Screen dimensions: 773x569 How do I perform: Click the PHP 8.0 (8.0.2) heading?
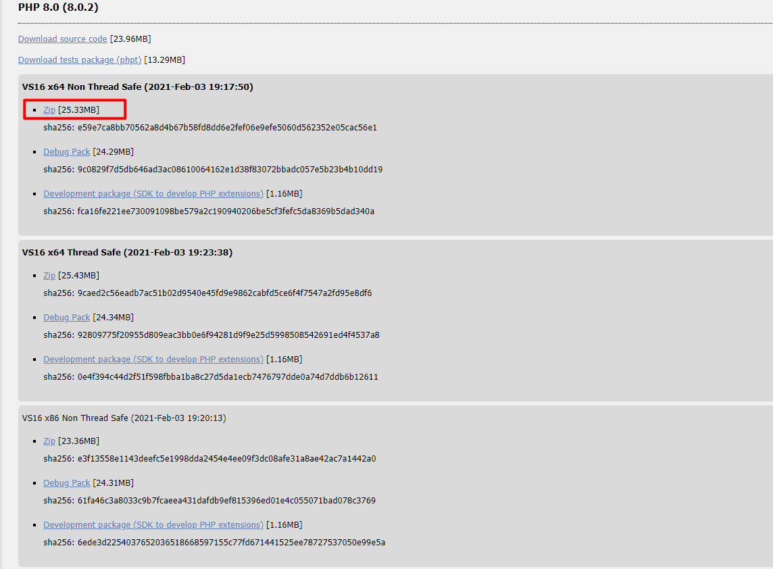(58, 7)
